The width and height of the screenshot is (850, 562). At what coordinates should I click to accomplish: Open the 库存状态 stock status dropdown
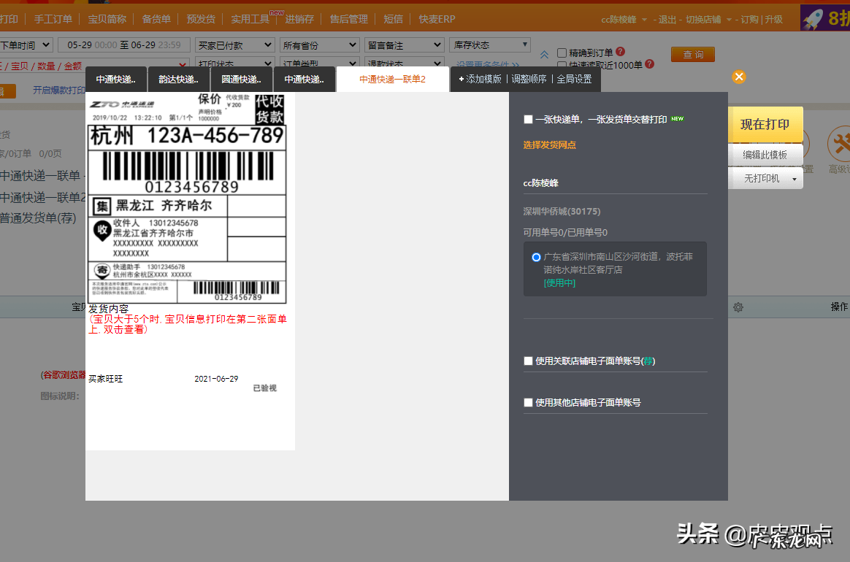(x=489, y=45)
